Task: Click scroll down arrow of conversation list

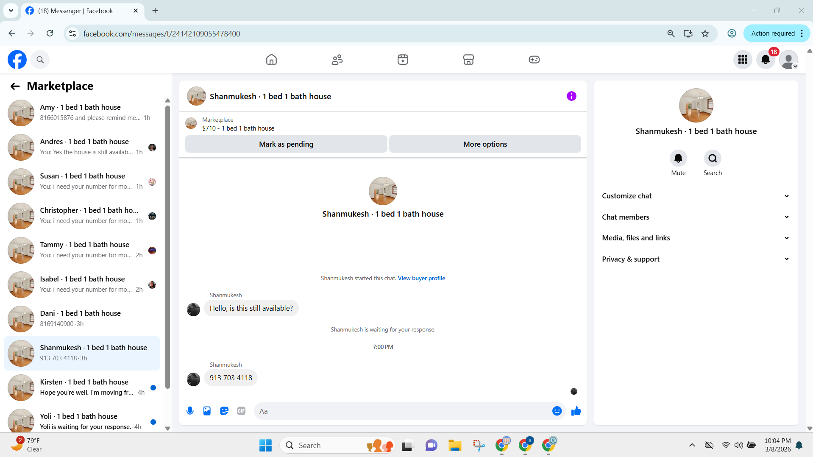Action: [167, 429]
